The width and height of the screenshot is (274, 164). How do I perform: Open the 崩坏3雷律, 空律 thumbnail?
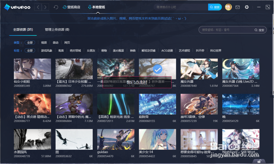coord(199,104)
